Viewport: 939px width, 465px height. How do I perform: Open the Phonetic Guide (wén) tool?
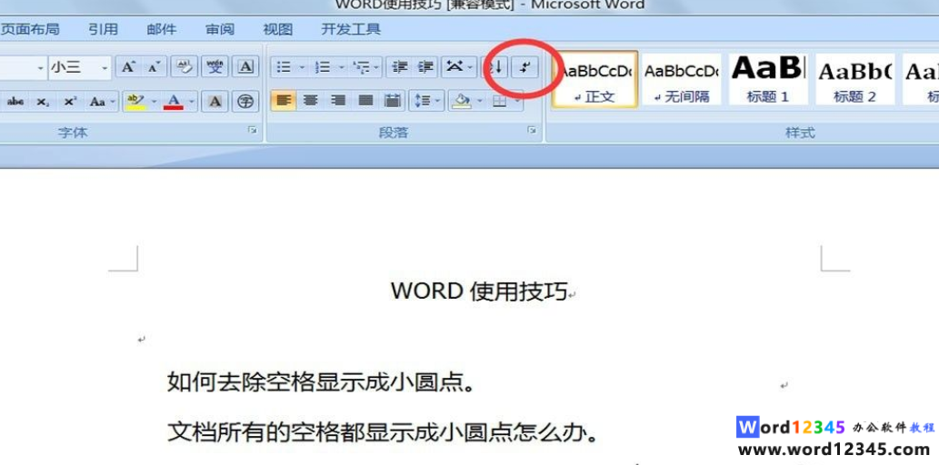[x=215, y=67]
